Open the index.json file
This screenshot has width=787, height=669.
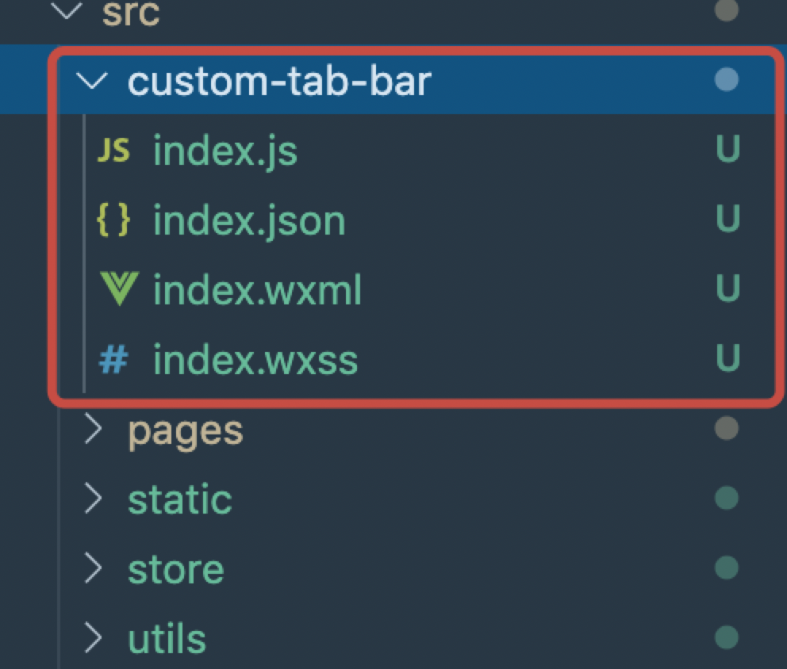(249, 220)
